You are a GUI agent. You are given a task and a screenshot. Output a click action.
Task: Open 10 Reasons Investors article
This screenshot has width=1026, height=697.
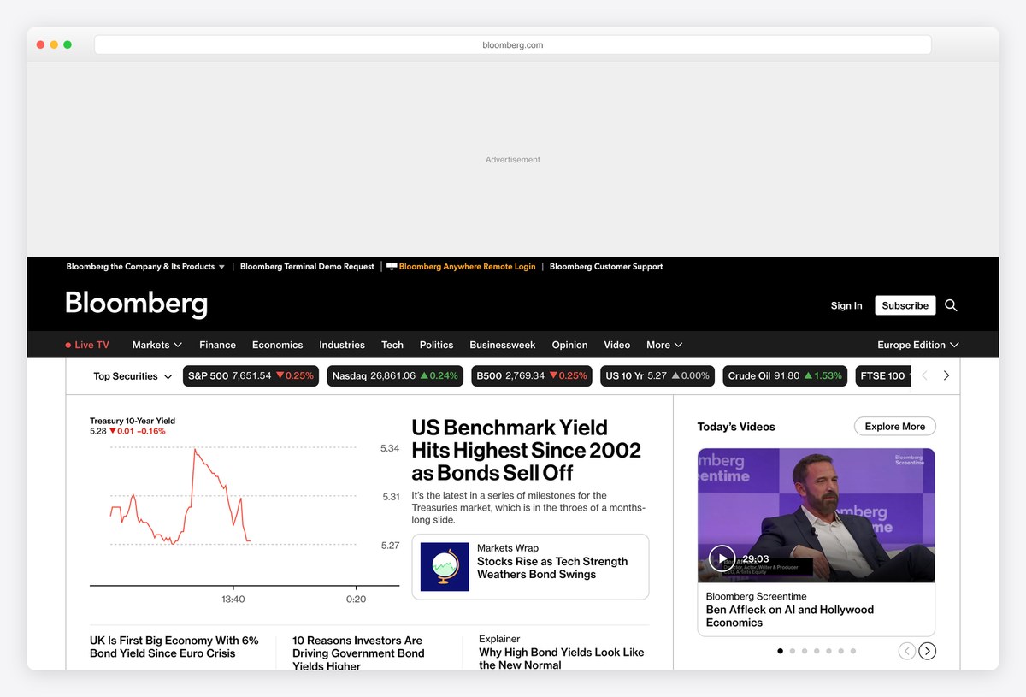point(358,653)
